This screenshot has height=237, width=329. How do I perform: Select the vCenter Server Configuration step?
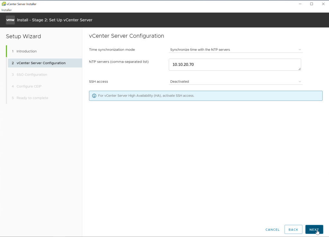pyautogui.click(x=41, y=63)
